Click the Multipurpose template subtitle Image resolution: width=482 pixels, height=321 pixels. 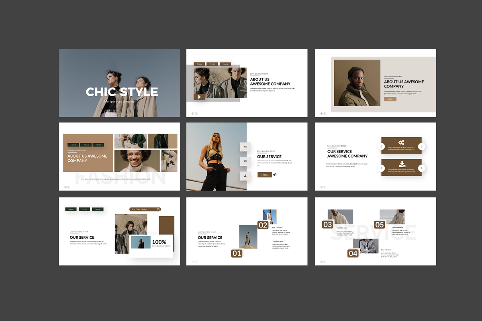[x=119, y=102]
